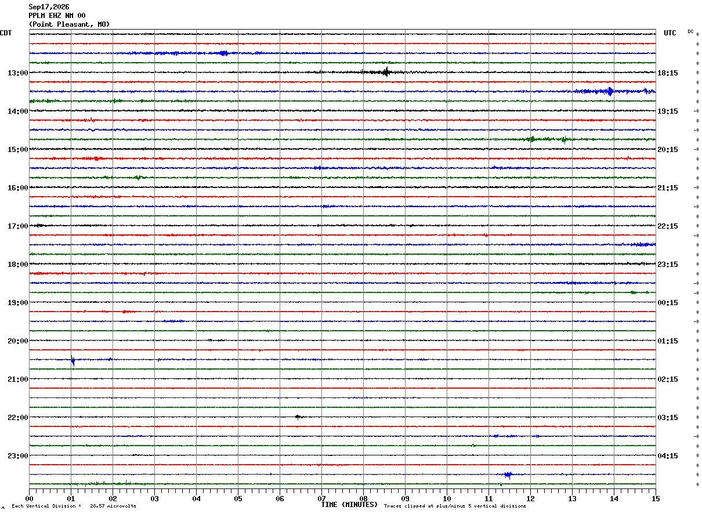Click the minute 15 axis tick label
The height and width of the screenshot is (514, 702).
click(656, 498)
